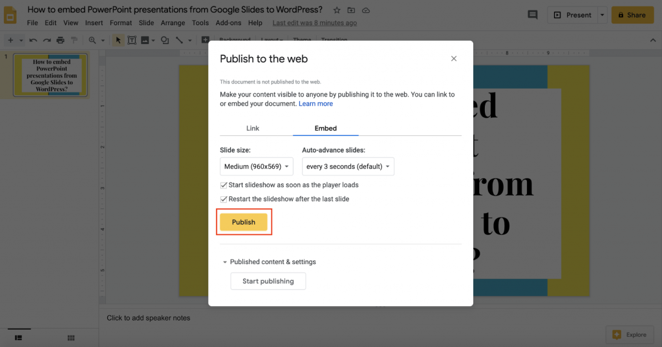Open the Auto-advance slides dropdown
The height and width of the screenshot is (347, 662).
pyautogui.click(x=348, y=166)
